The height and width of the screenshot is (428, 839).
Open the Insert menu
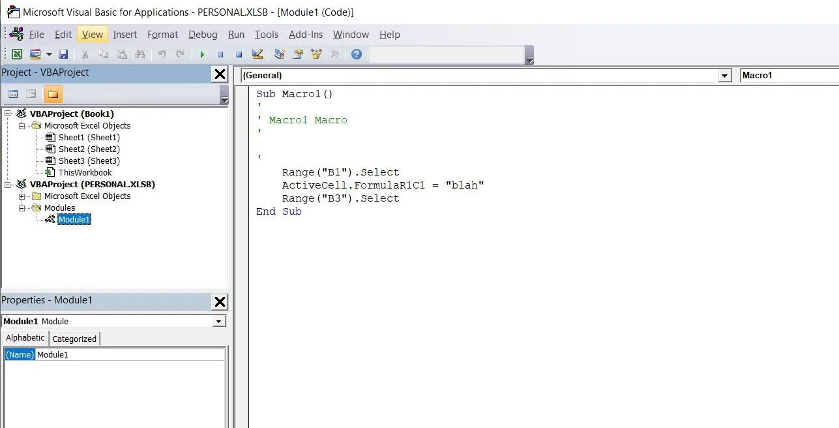pyautogui.click(x=125, y=35)
